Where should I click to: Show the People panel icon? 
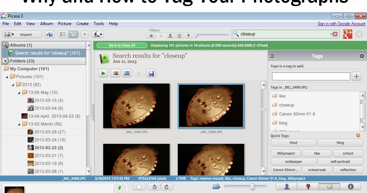click(287, 187)
